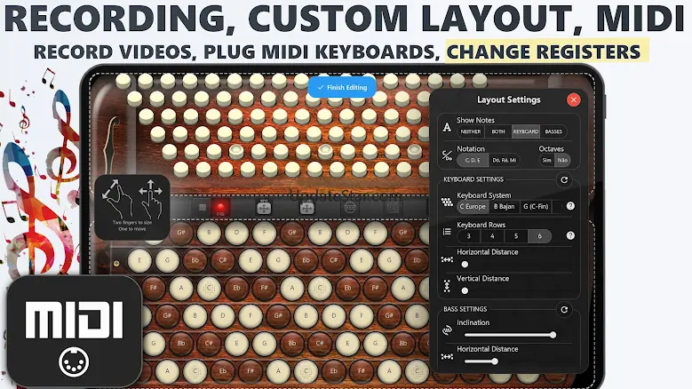Click the KEYBOARD SETTINGS section header
Viewport: 692px width, 389px height.
point(473,179)
